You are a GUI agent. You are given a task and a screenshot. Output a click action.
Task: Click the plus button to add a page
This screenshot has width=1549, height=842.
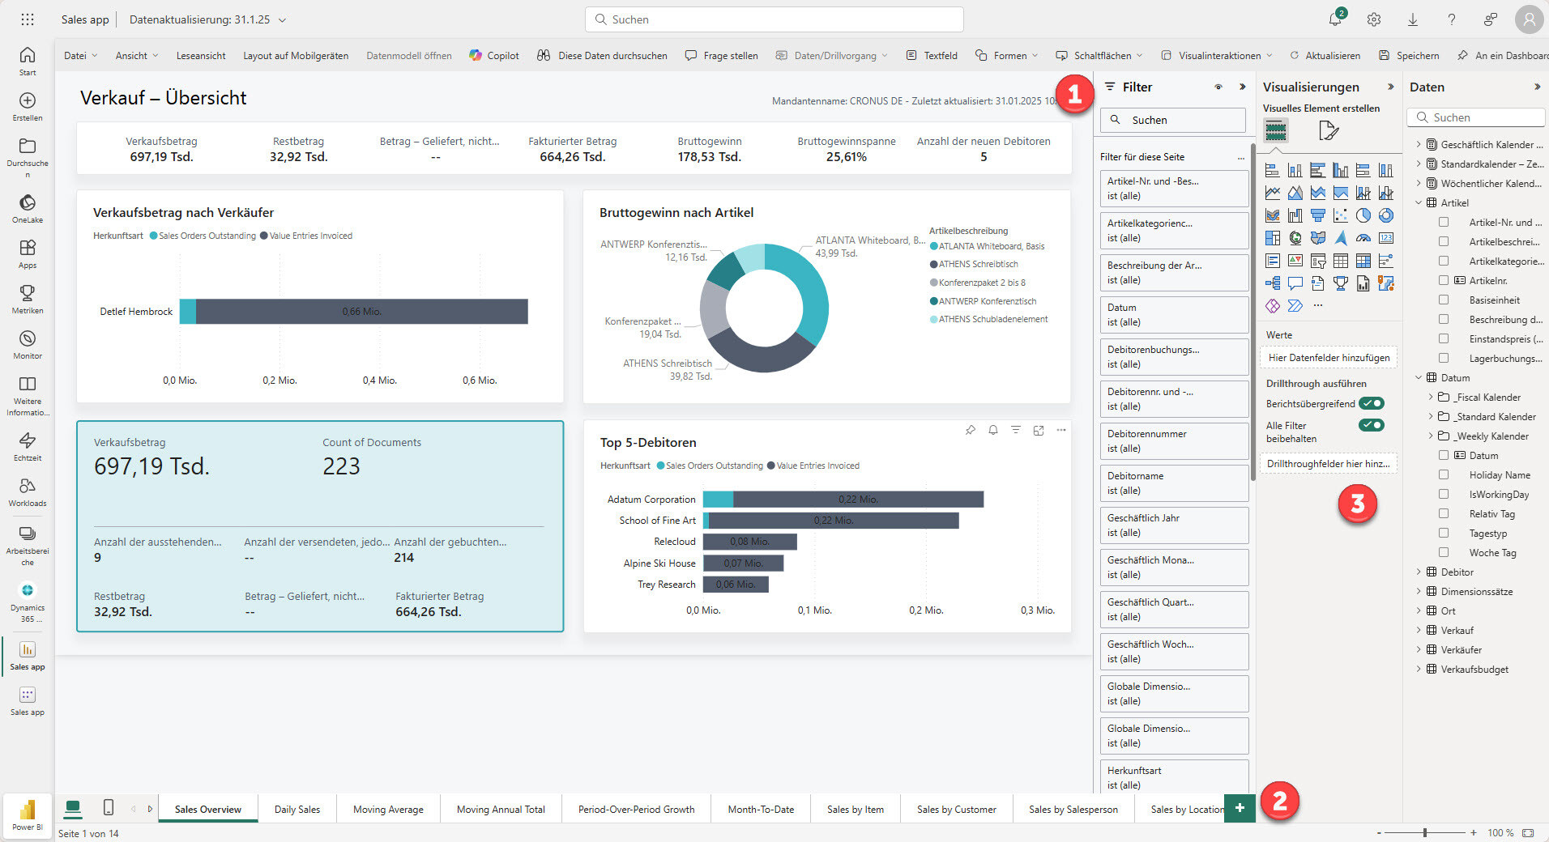[x=1240, y=808]
